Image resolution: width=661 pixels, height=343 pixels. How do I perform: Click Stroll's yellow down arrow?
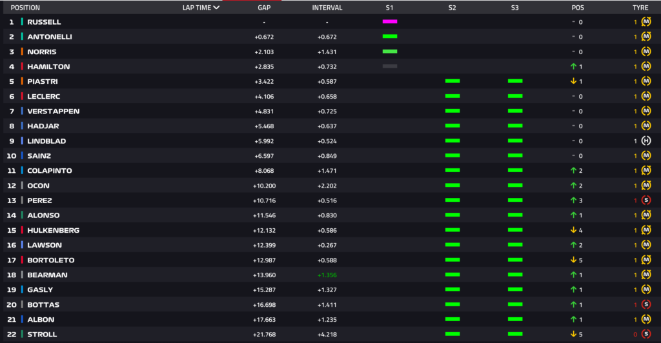coord(573,334)
